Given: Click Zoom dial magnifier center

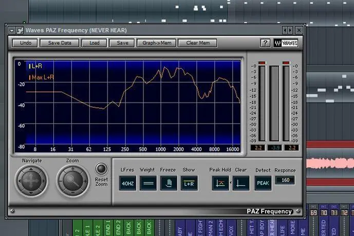Looking at the screenshot, I should 72,181.
